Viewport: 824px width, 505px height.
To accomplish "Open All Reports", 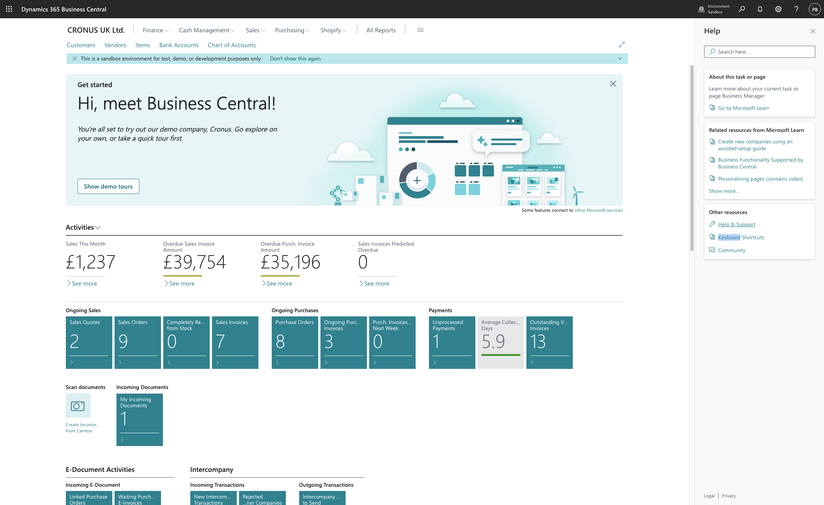I will pos(381,30).
